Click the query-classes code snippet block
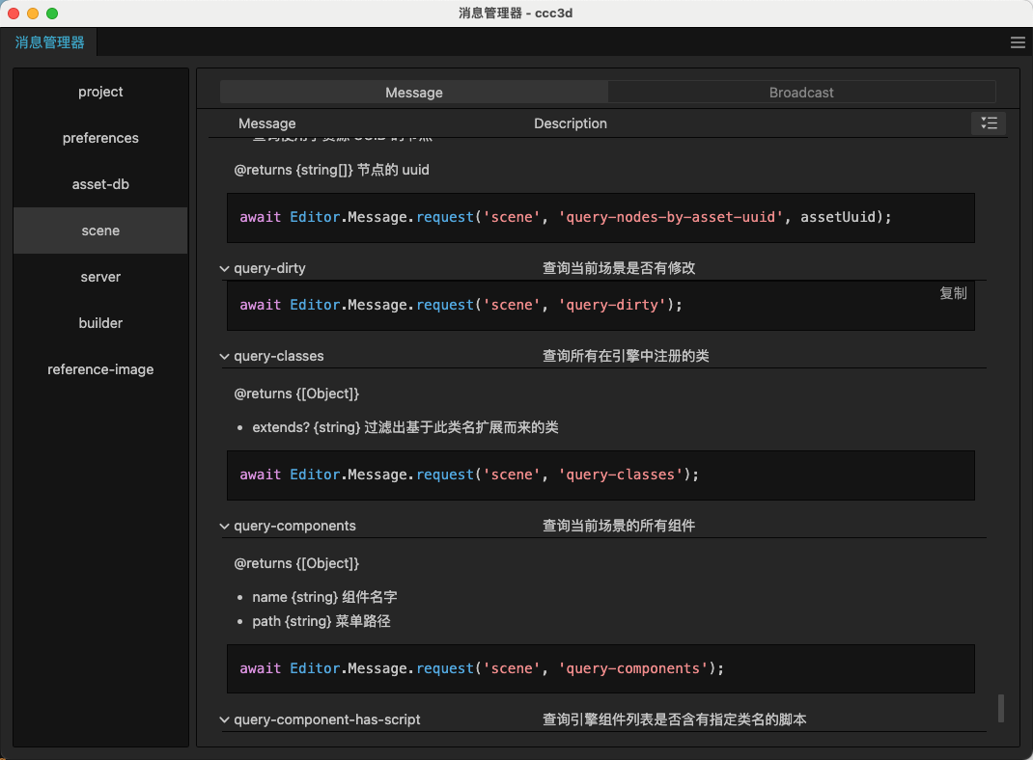Viewport: 1033px width, 760px height. (600, 475)
